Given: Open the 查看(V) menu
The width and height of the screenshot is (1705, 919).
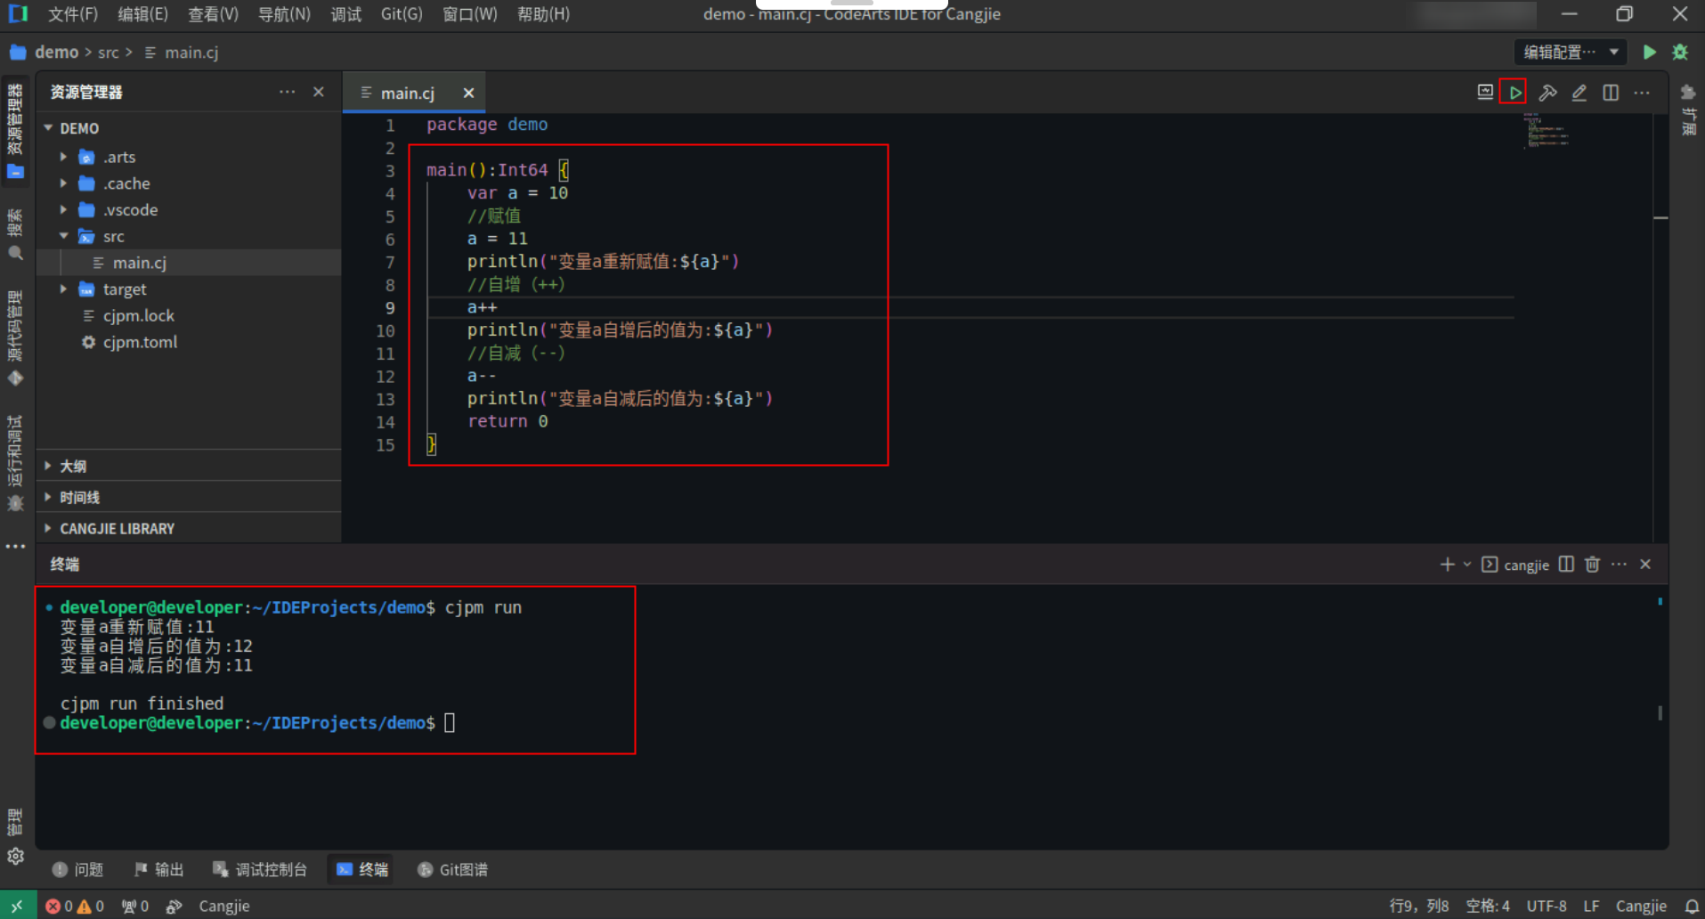Looking at the screenshot, I should point(213,14).
